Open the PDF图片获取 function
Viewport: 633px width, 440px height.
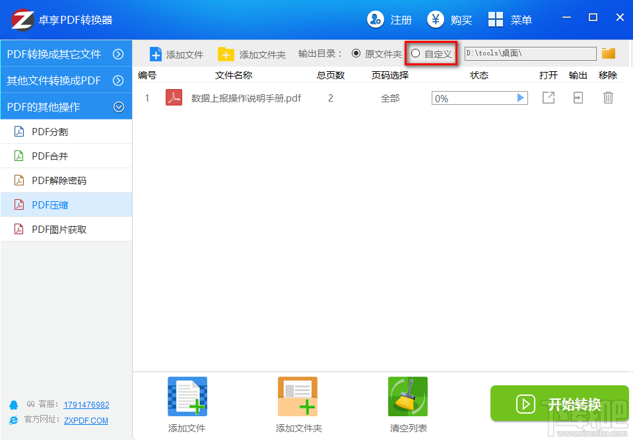point(66,229)
